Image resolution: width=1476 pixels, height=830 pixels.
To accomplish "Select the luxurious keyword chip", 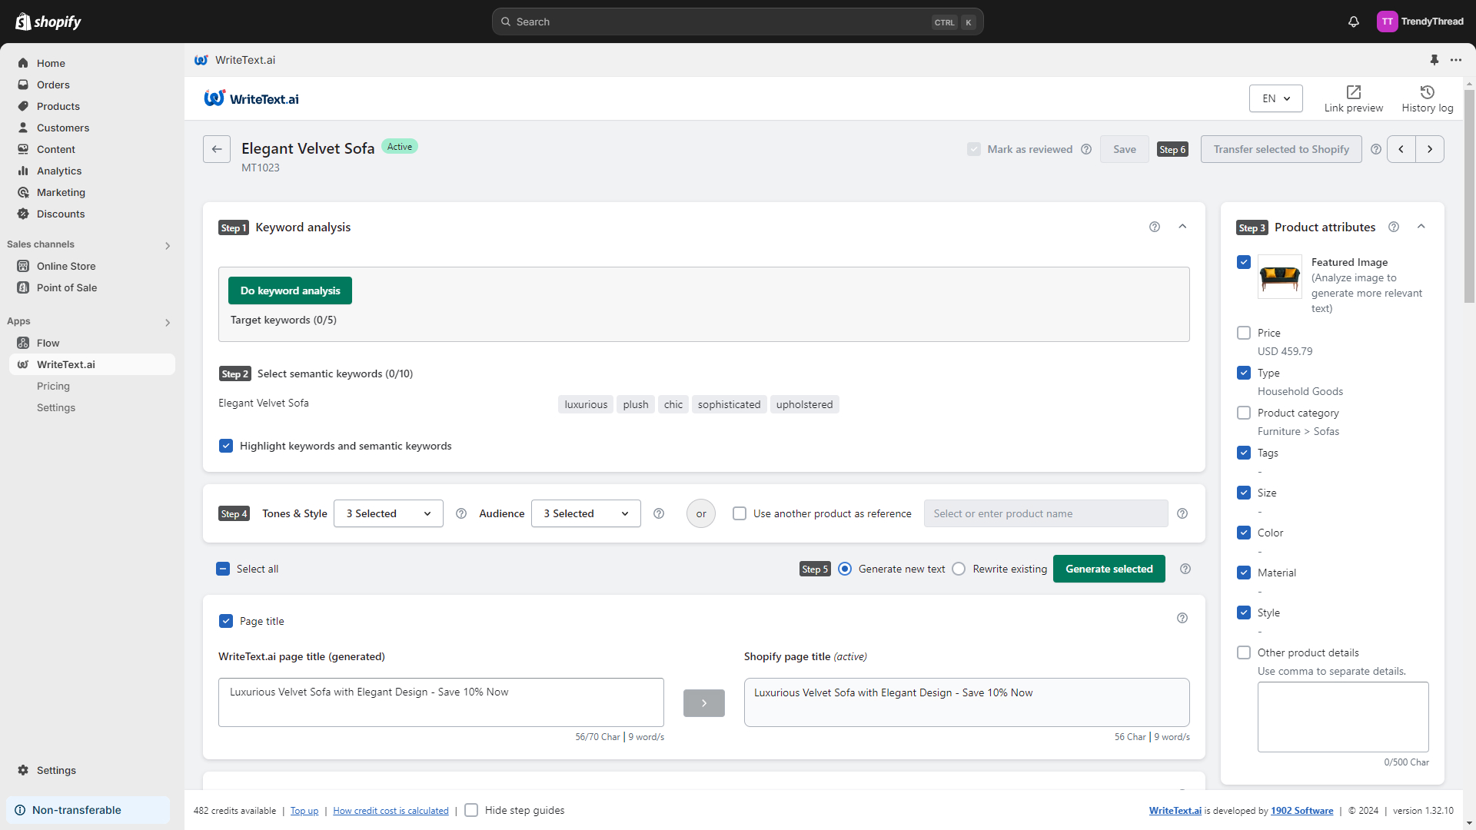I will click(586, 404).
